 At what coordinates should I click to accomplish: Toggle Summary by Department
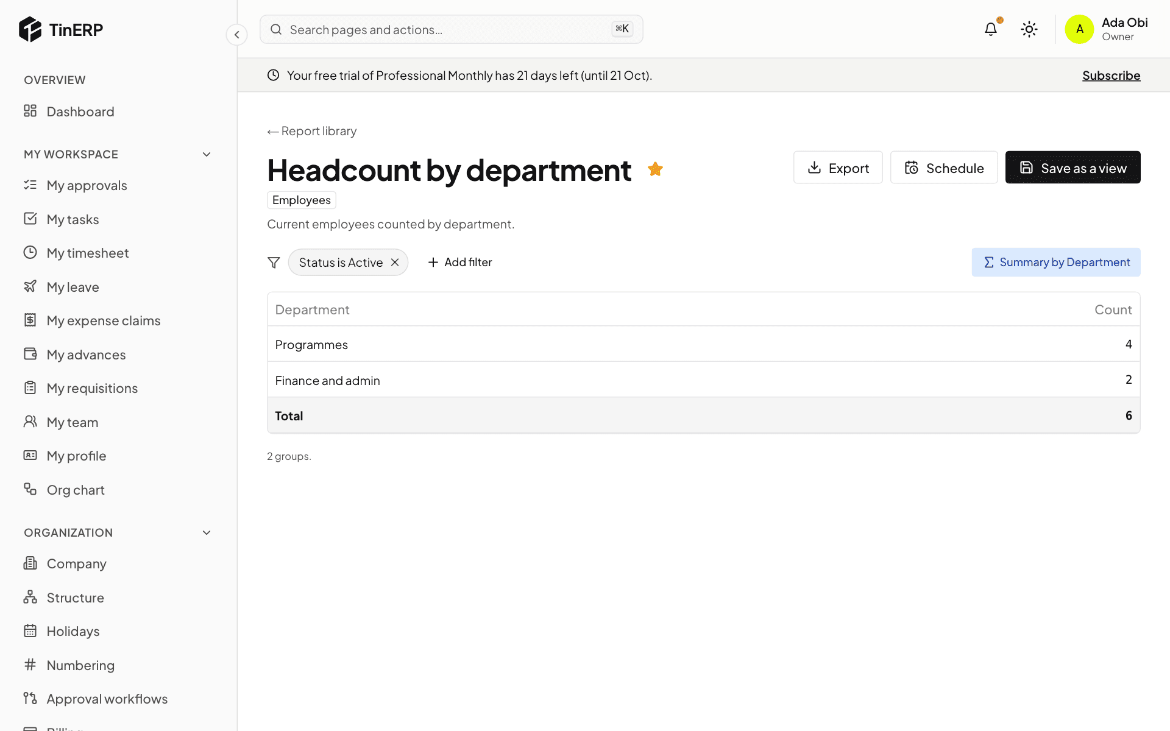point(1056,262)
